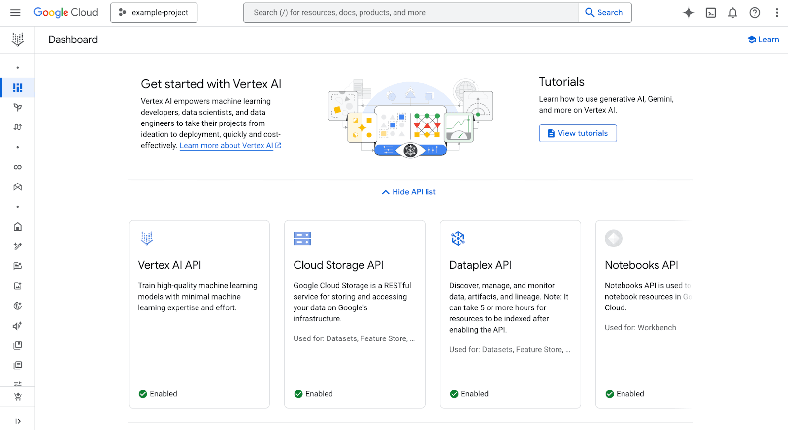Open the Marketplace cart icon in sidebar
The width and height of the screenshot is (788, 430).
pos(18,397)
